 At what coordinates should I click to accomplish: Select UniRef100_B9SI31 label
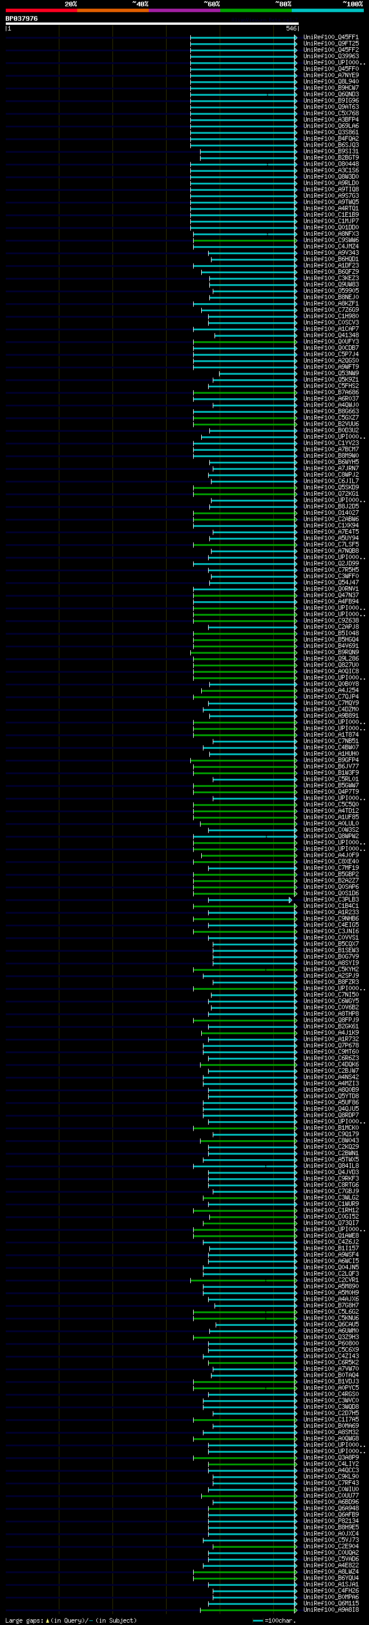(x=330, y=152)
